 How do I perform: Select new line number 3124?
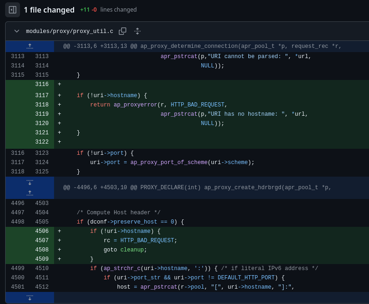[x=41, y=162]
